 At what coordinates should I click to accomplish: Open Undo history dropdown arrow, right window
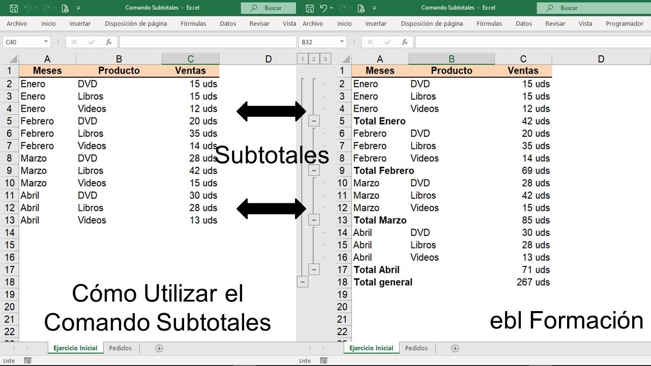pos(331,8)
